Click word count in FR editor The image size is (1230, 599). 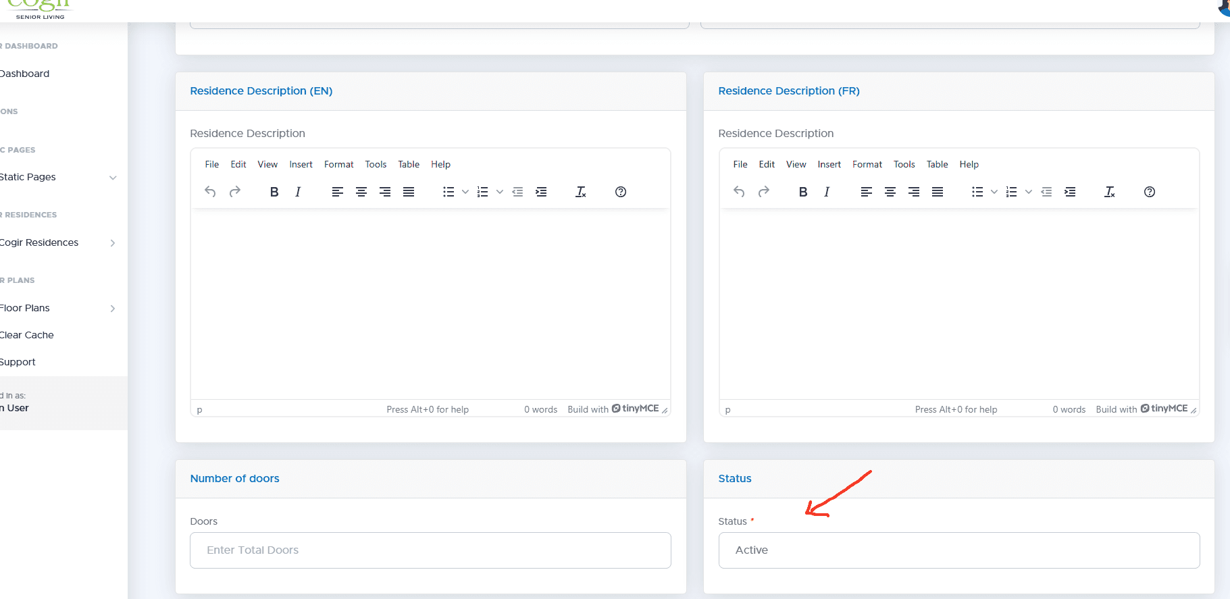click(x=1069, y=409)
